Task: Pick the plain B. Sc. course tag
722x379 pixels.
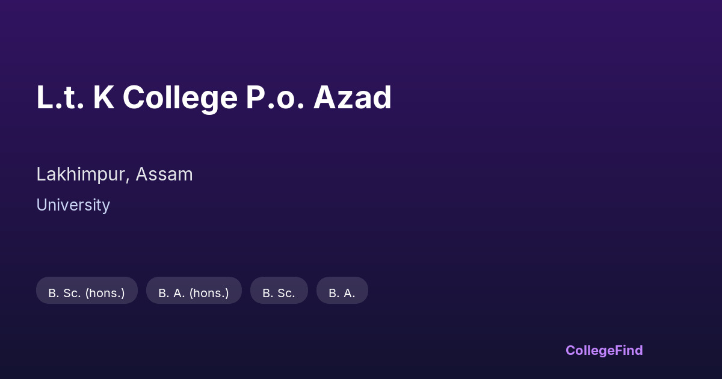Action: [x=279, y=293]
